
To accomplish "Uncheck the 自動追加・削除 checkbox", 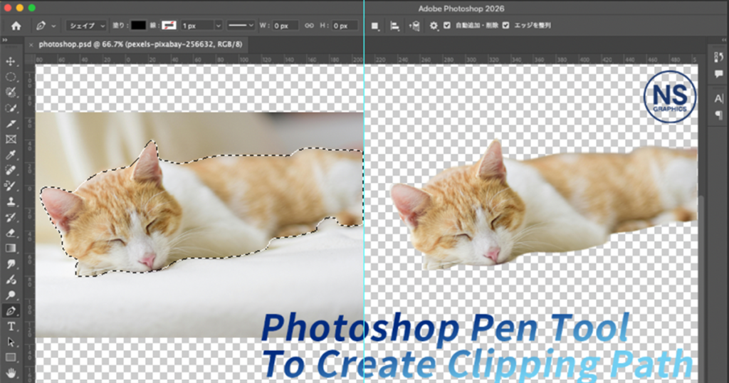I will point(446,26).
